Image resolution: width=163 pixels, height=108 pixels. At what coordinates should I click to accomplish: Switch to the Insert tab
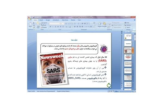click(x=41, y=20)
